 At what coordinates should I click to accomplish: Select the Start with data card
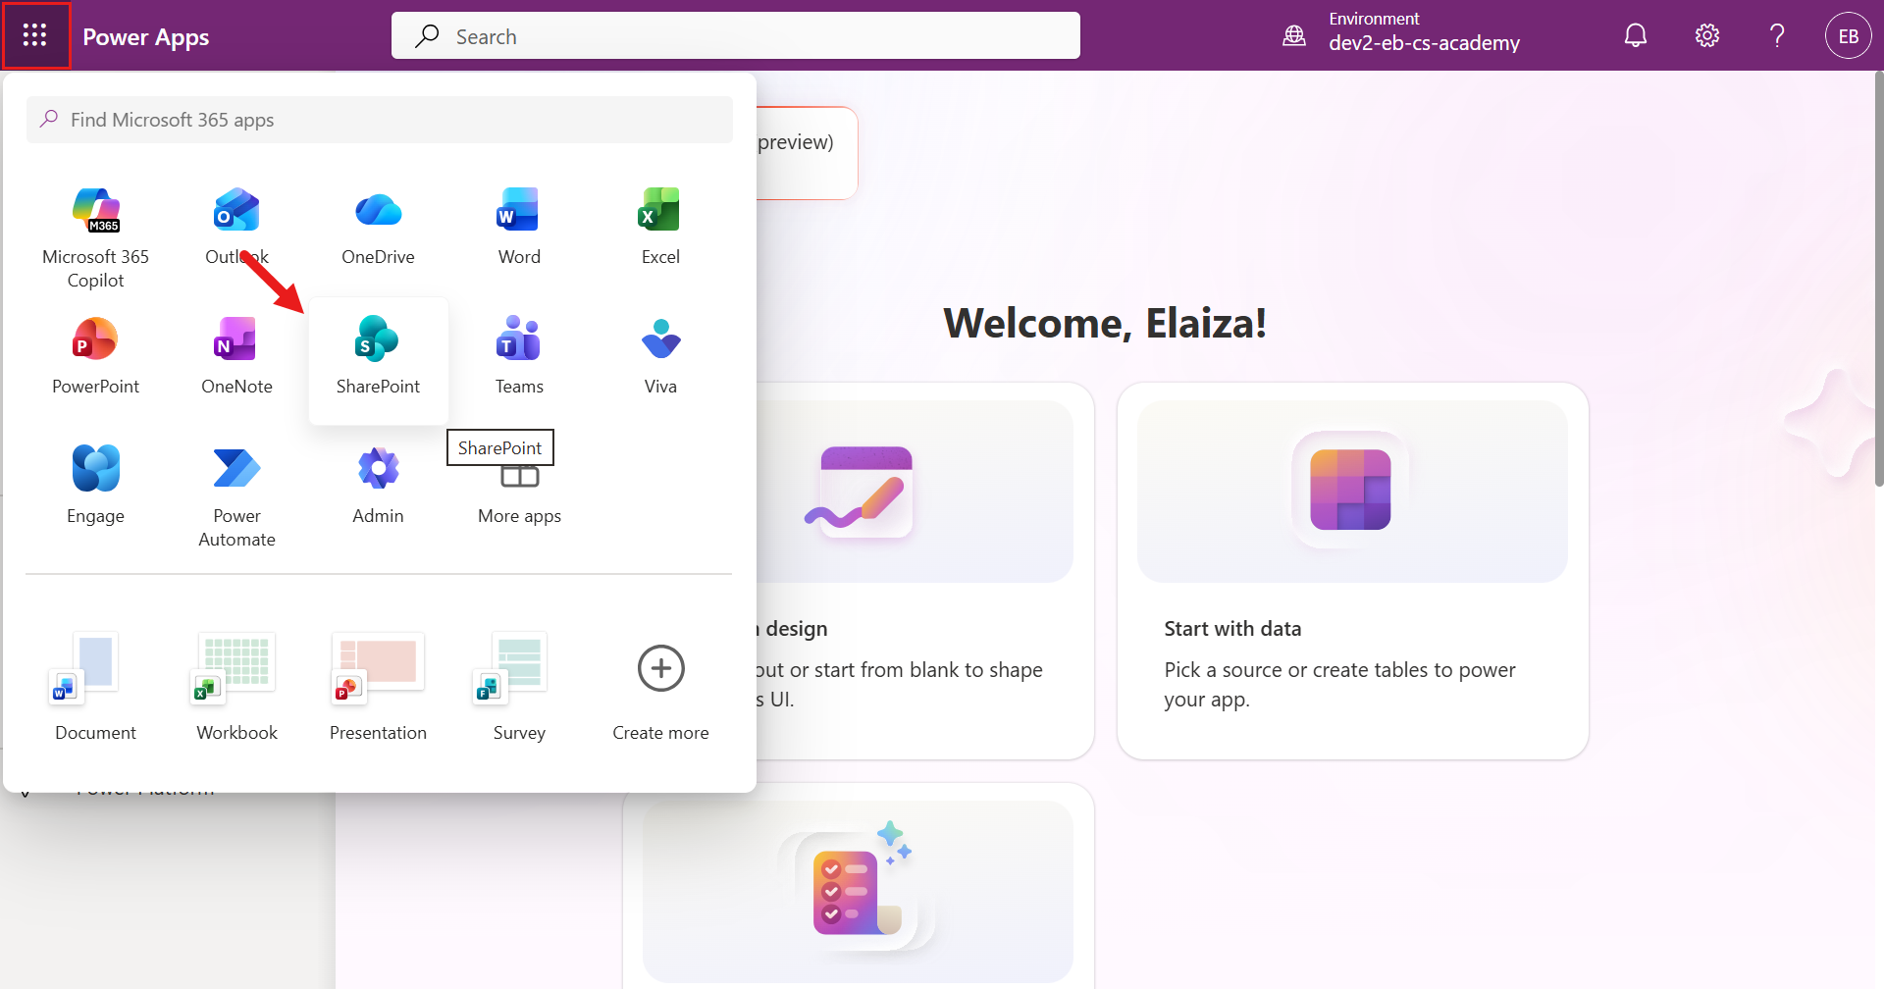point(1352,571)
